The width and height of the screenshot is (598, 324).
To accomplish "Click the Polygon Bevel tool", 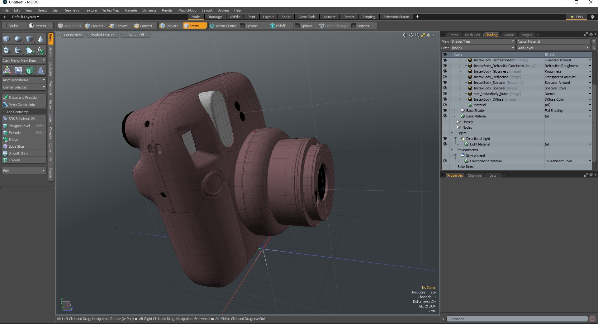I will [x=24, y=126].
